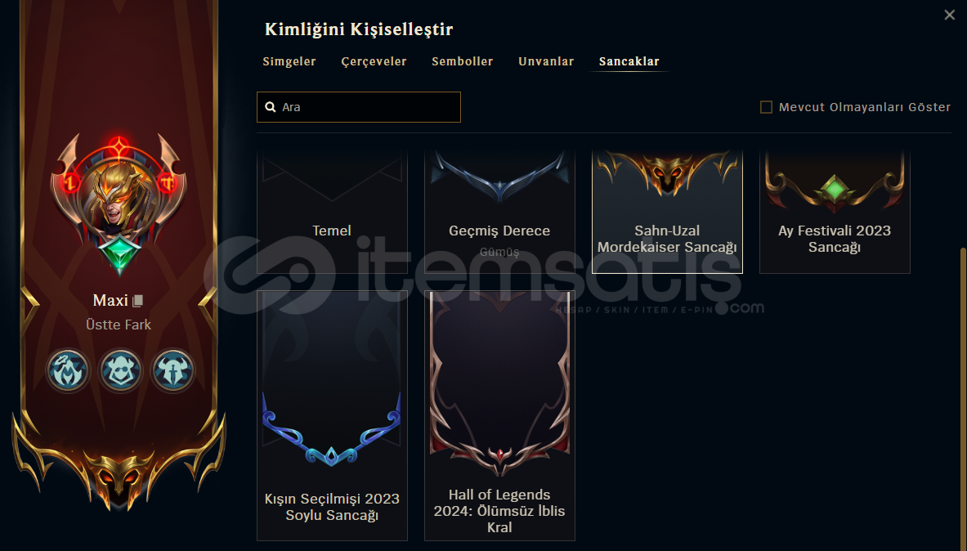Click the copy icon beside Maxi name
967x551 pixels.
[138, 301]
